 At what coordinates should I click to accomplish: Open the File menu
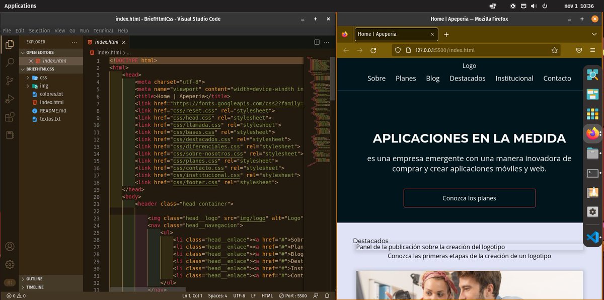(x=7, y=31)
